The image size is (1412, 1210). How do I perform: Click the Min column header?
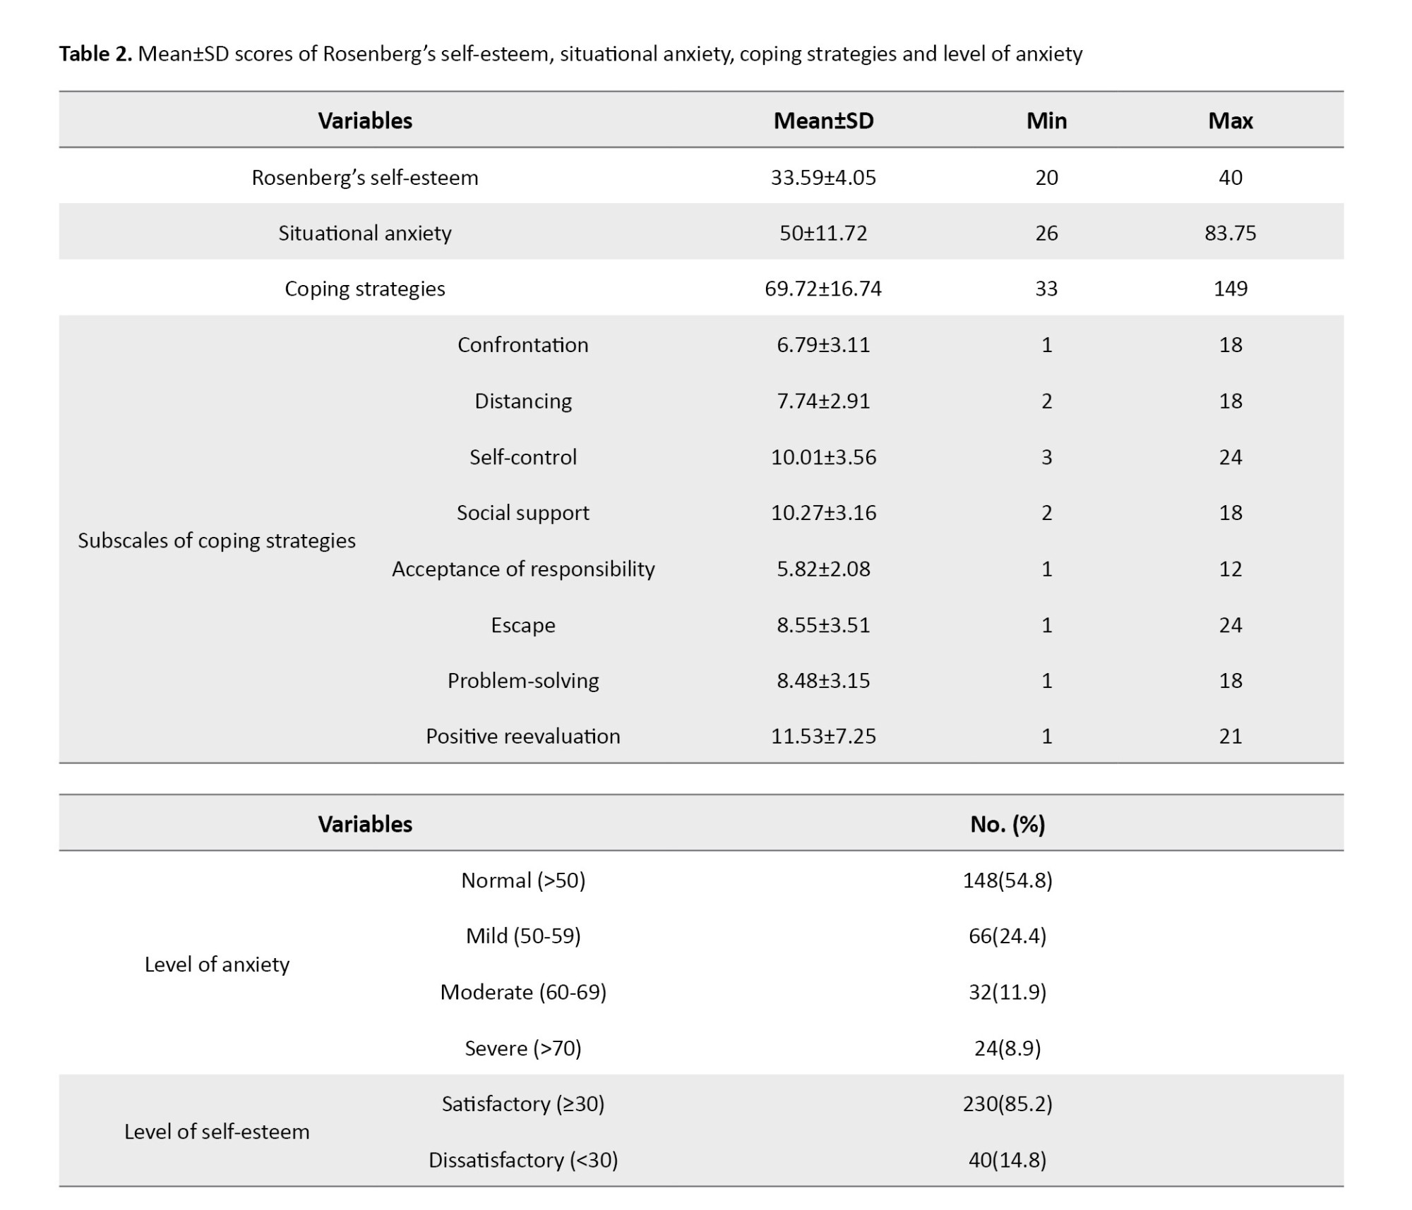point(1046,121)
